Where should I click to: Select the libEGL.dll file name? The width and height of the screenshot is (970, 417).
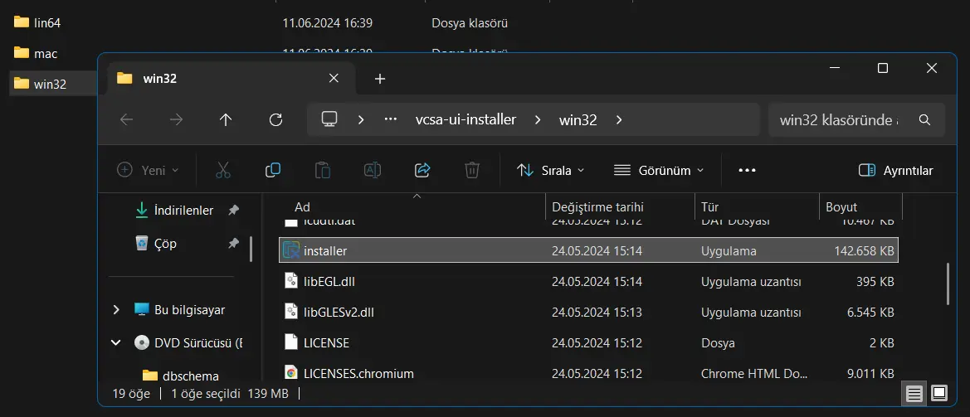point(329,282)
